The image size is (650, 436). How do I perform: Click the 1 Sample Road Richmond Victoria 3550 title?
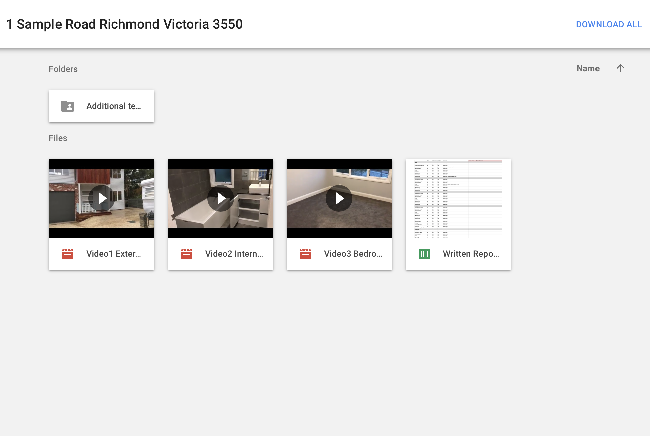click(125, 24)
